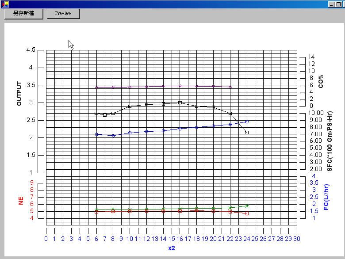Click the 30 tick on x-axis

(x=297, y=239)
